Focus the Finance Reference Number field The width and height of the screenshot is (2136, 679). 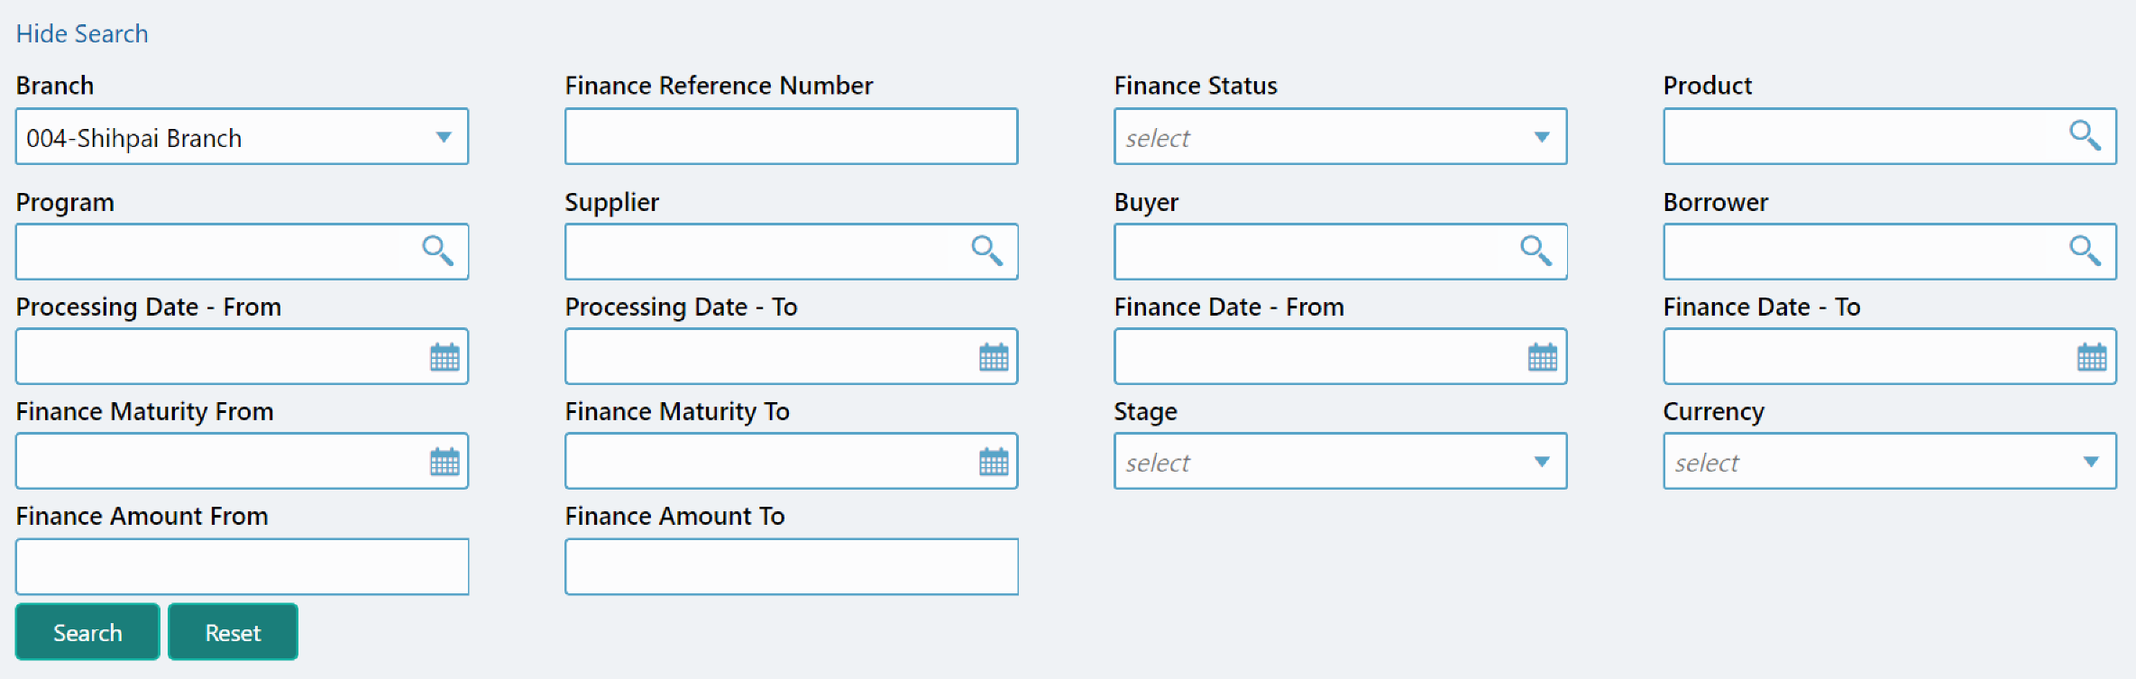click(791, 136)
